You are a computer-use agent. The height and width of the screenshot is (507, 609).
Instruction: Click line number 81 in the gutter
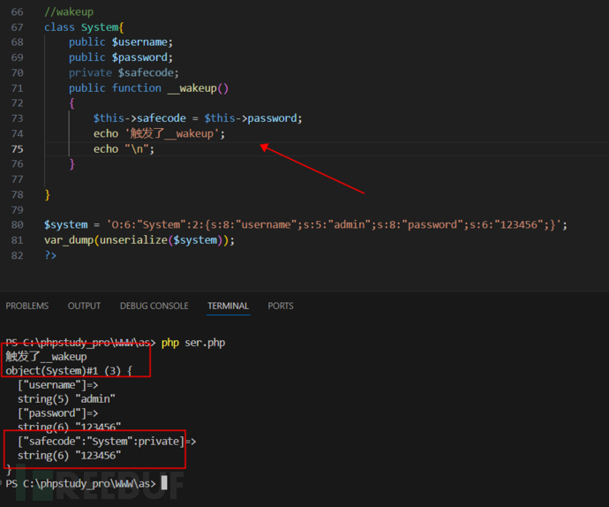pyautogui.click(x=18, y=239)
